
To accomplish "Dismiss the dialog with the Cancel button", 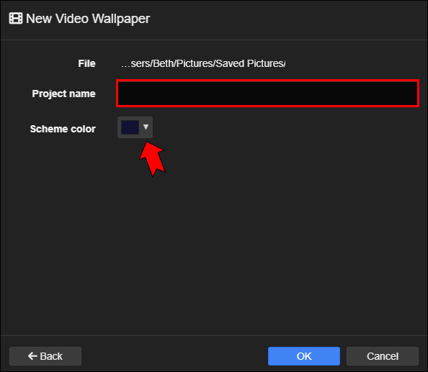I will point(383,356).
